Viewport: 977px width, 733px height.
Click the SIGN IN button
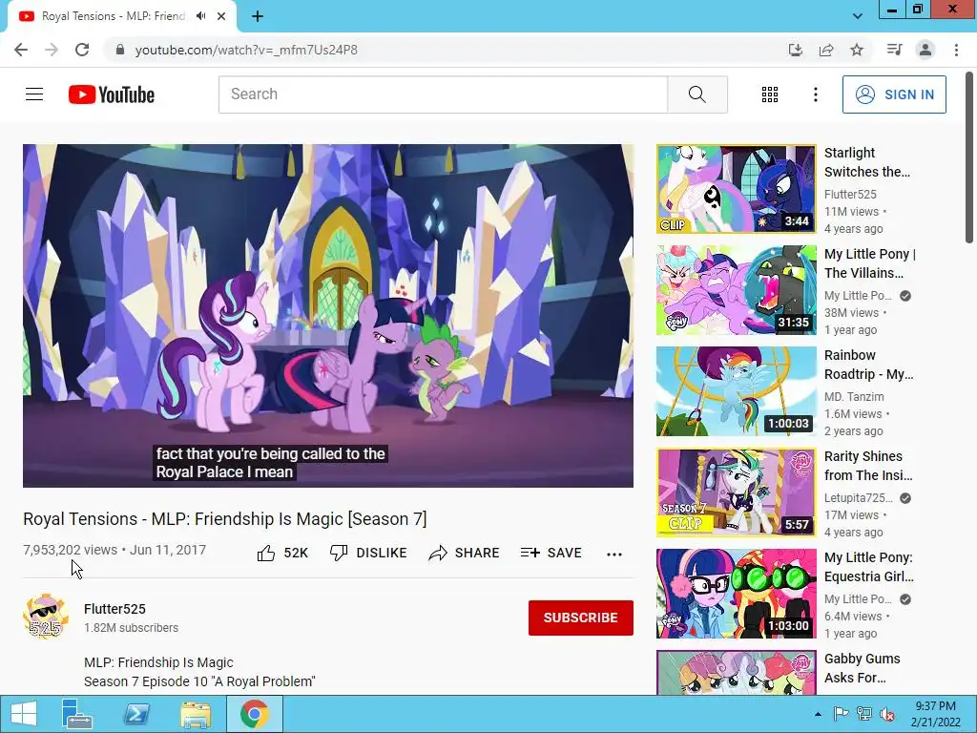coord(894,94)
